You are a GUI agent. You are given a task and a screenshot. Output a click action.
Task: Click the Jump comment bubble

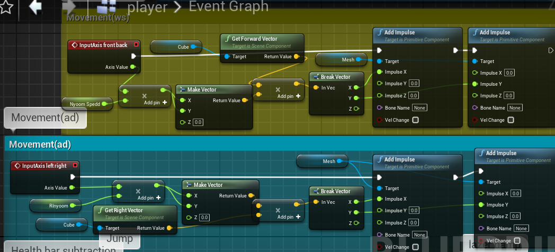coord(120,239)
